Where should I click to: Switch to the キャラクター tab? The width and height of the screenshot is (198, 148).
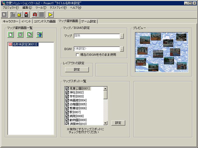tap(11, 21)
